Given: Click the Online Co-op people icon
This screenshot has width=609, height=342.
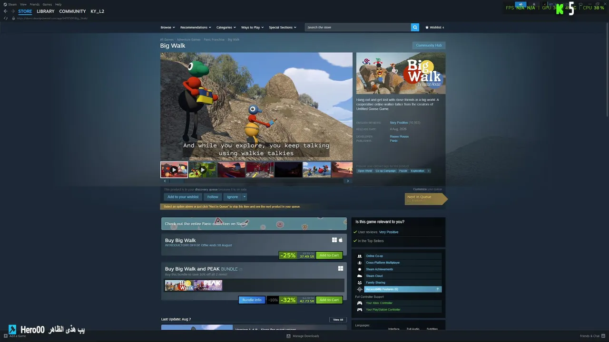Looking at the screenshot, I should click(360, 256).
